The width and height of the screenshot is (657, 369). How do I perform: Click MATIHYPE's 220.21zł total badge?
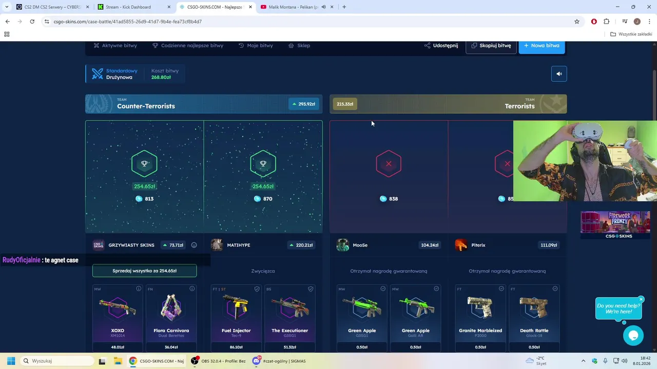302,245
